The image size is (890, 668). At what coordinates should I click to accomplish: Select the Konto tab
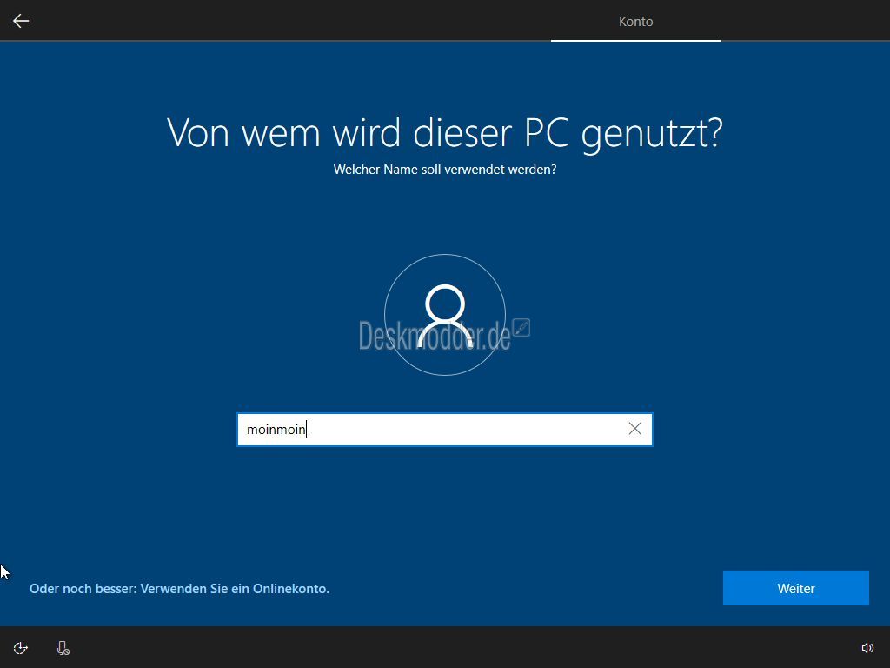(x=635, y=22)
